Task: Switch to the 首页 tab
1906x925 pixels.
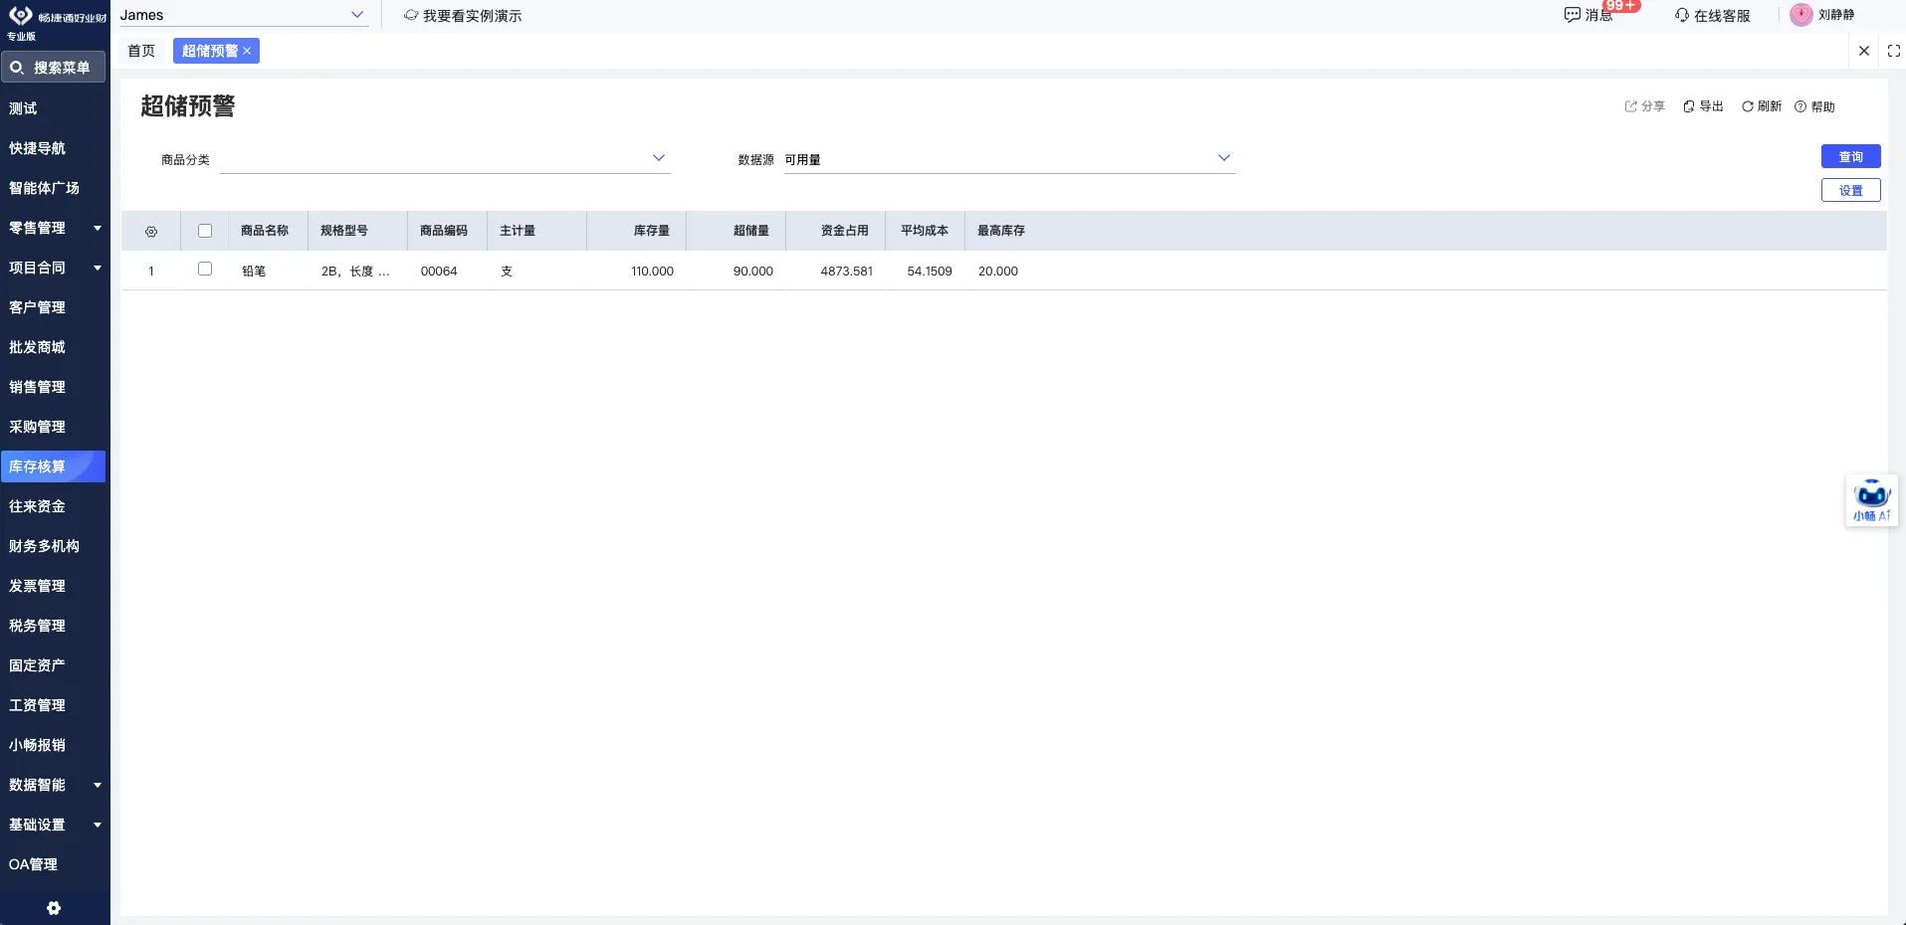Action: click(141, 51)
